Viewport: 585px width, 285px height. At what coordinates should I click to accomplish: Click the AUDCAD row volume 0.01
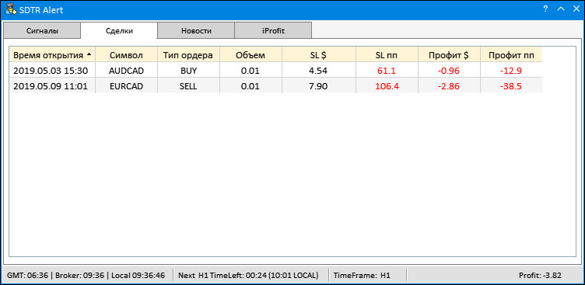tap(250, 71)
